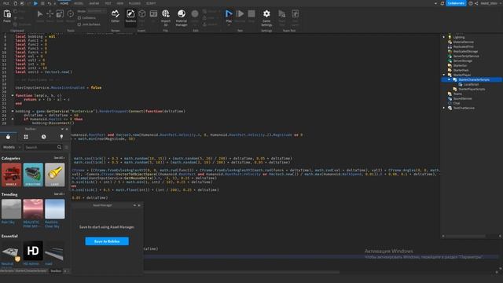Toggle the Join Surfaces checkbox
Viewport: 503px width, 283px height.
[79, 24]
